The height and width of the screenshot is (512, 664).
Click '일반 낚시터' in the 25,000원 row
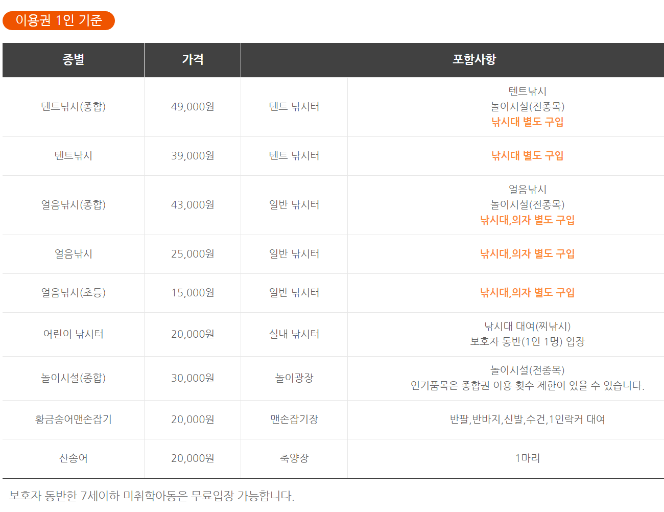tap(294, 254)
